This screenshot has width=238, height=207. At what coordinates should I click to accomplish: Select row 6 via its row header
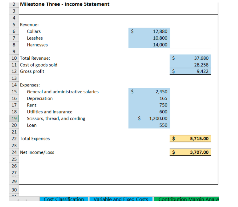point(14,31)
